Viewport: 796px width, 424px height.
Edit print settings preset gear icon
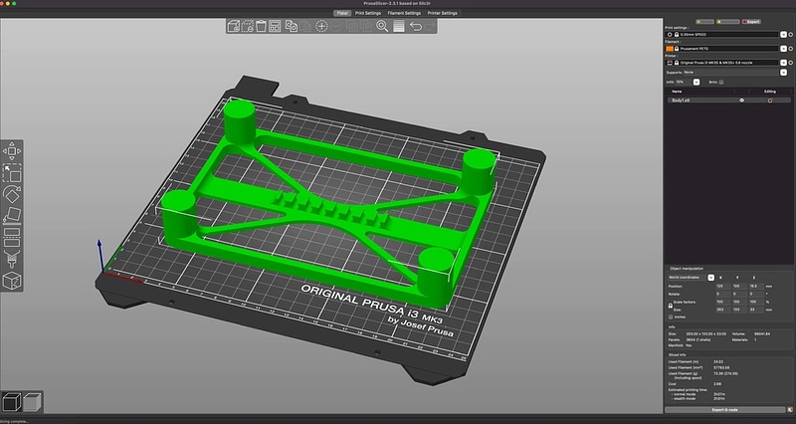pos(791,35)
